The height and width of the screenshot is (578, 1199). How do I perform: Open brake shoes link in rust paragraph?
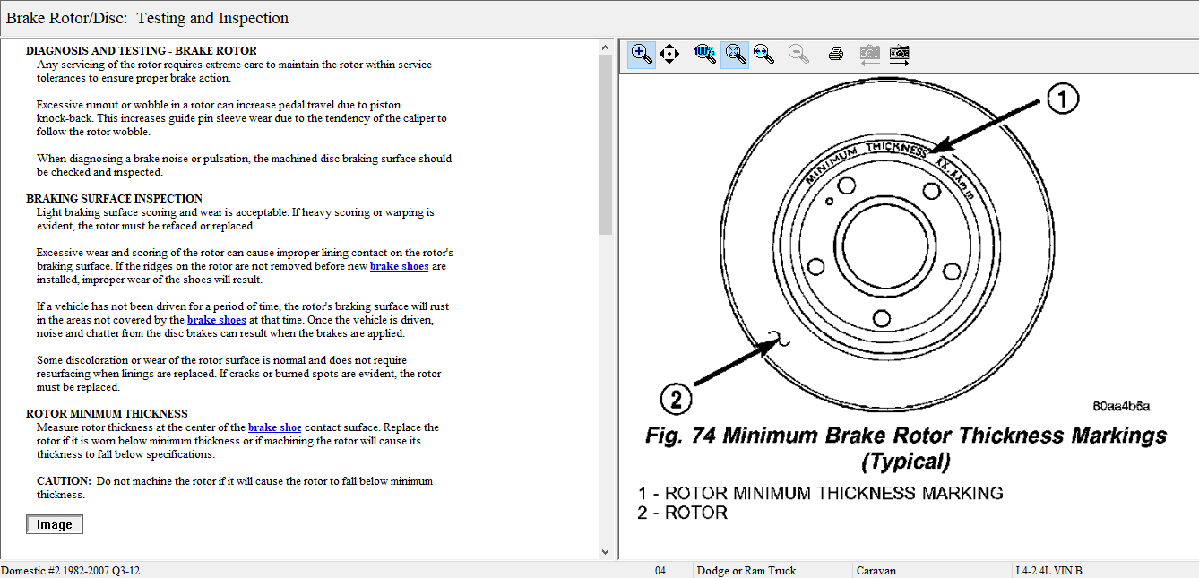coord(216,320)
